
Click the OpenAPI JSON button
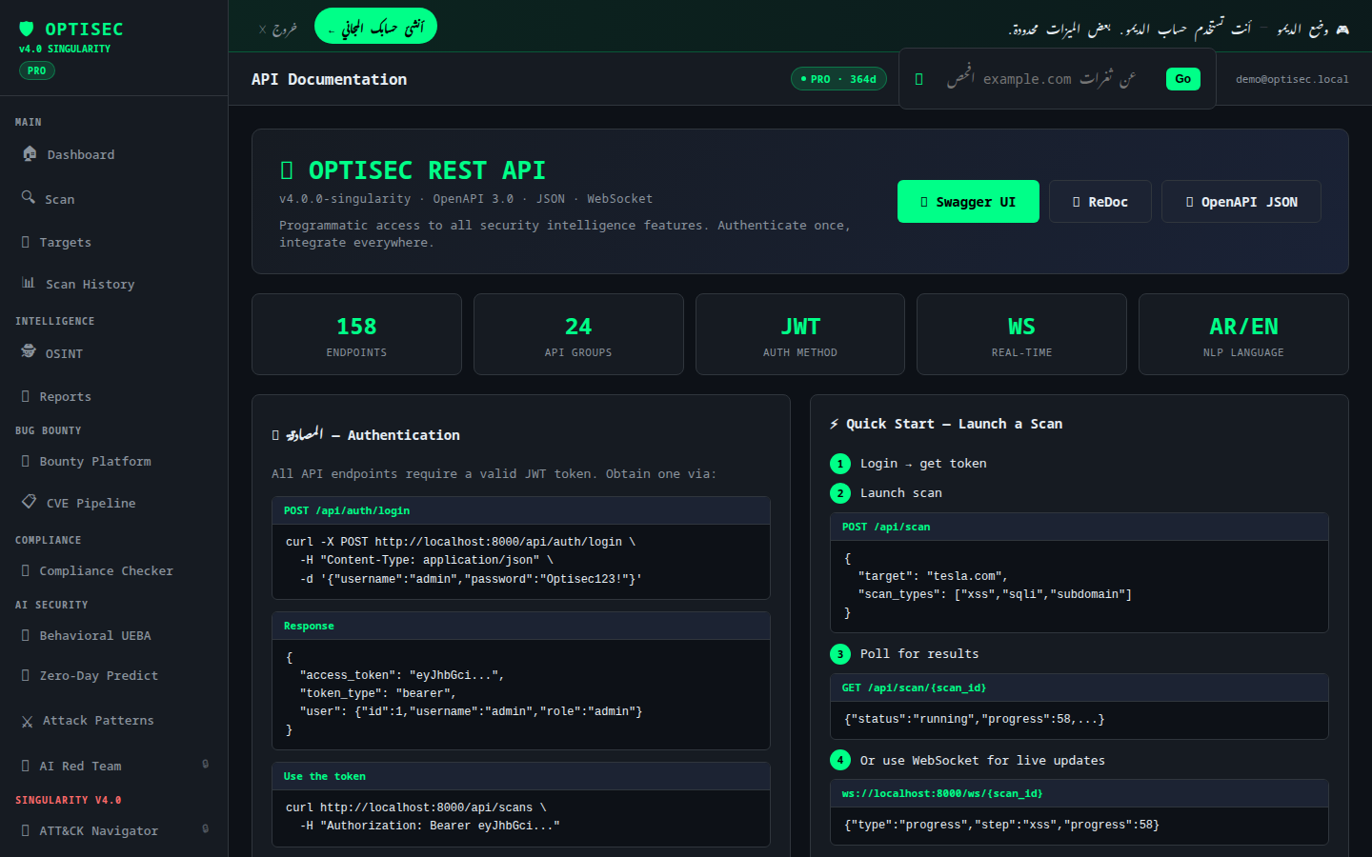[1241, 202]
